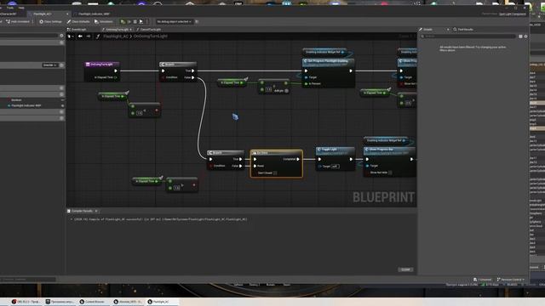
Task: Open the Help menu
Action: pyautogui.click(x=21, y=8)
